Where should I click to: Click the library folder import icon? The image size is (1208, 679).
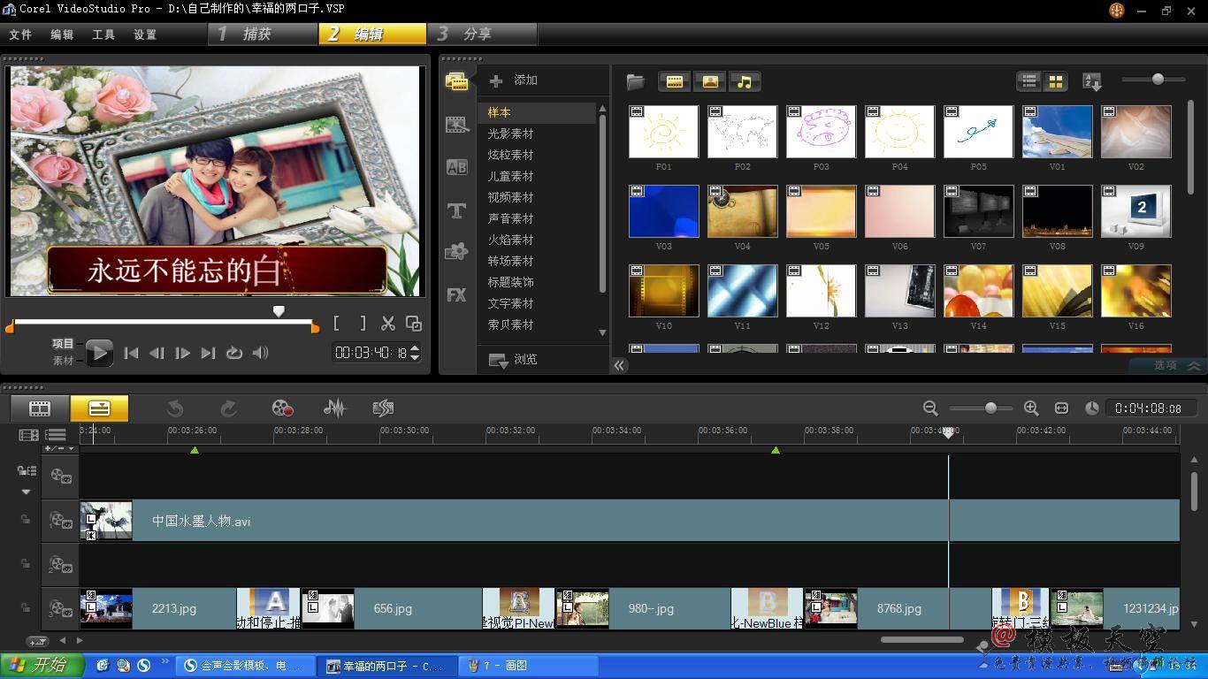[x=635, y=82]
